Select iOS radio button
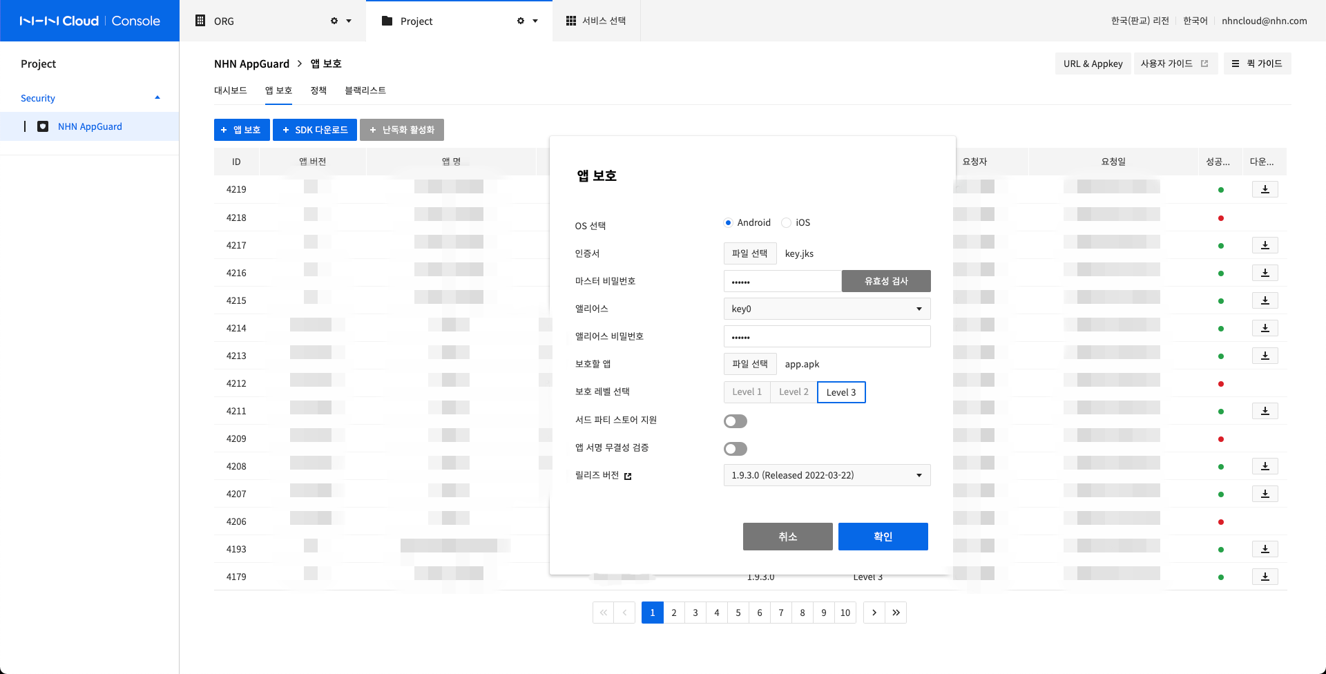 [786, 222]
